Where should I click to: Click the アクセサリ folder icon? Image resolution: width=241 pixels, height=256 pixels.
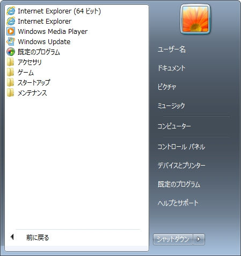tap(10, 62)
